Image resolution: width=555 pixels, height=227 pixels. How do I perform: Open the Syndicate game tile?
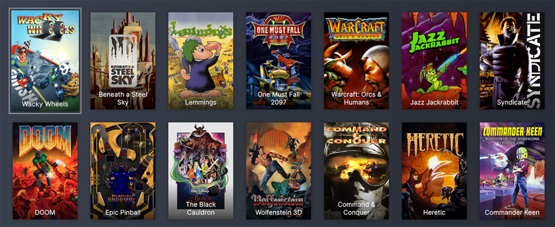click(x=512, y=61)
